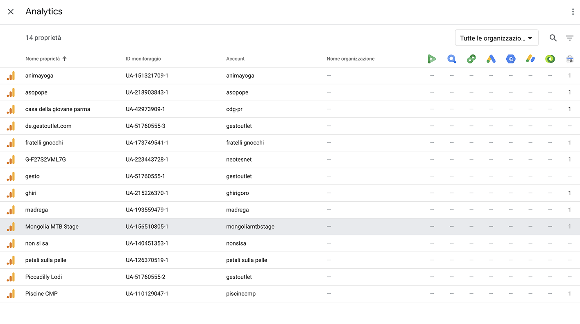Click the Analytics icon in the ghiri row
Screen dimensions: 580x324
pyautogui.click(x=11, y=193)
